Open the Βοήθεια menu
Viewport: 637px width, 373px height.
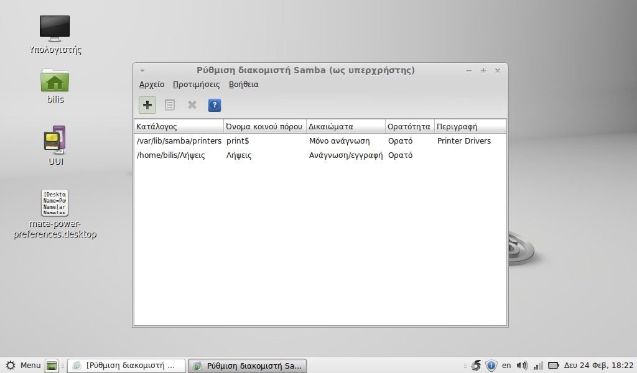(x=244, y=85)
